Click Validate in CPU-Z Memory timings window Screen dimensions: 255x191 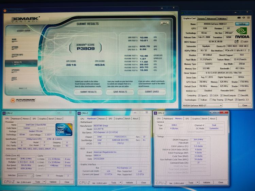[x=206, y=183]
